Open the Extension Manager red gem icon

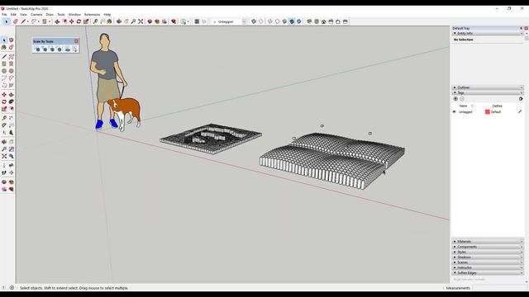point(174,21)
